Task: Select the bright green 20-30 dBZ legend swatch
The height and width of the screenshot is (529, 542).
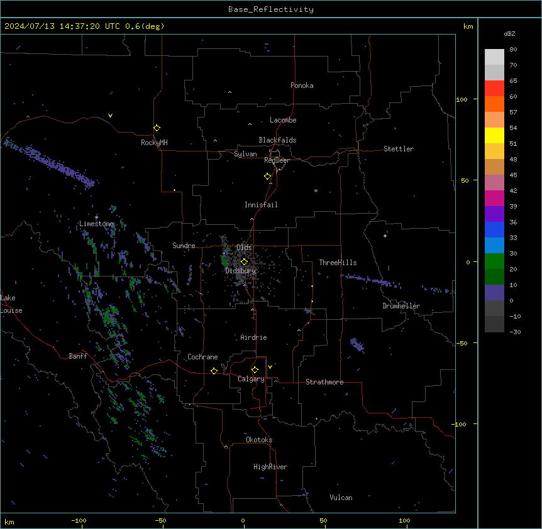Action: tap(494, 261)
